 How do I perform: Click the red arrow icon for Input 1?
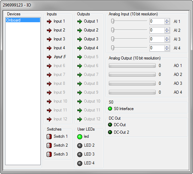click(x=49, y=22)
